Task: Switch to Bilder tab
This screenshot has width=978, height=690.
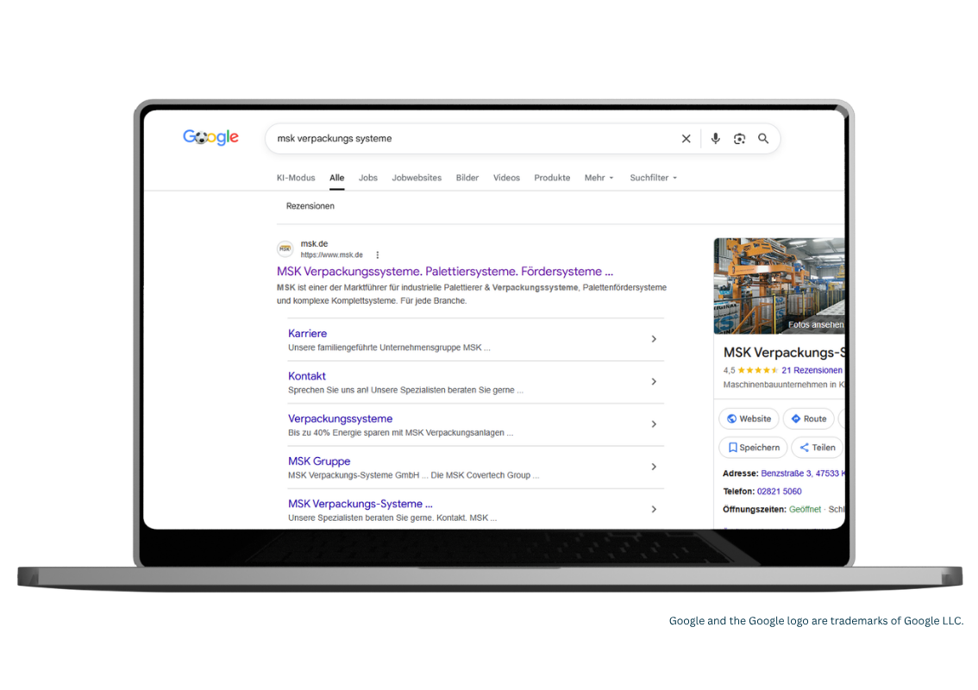Action: (x=467, y=178)
